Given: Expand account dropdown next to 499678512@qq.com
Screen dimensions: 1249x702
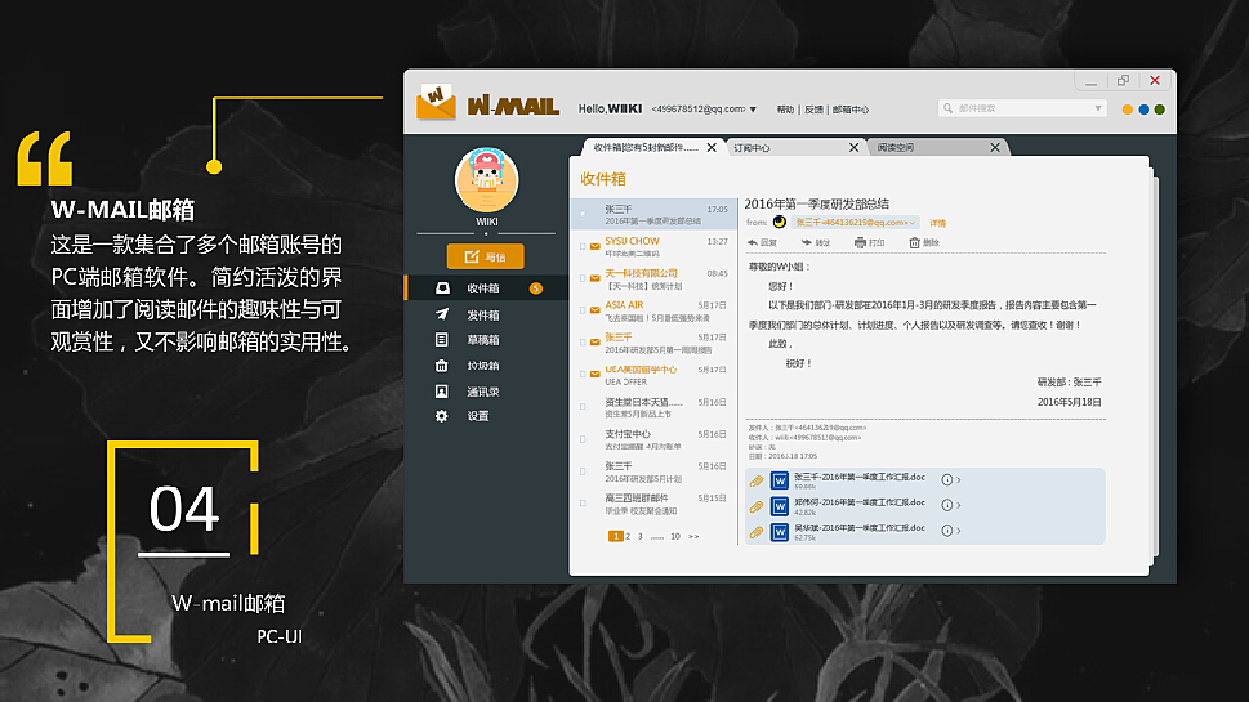Looking at the screenshot, I should pos(753,109).
